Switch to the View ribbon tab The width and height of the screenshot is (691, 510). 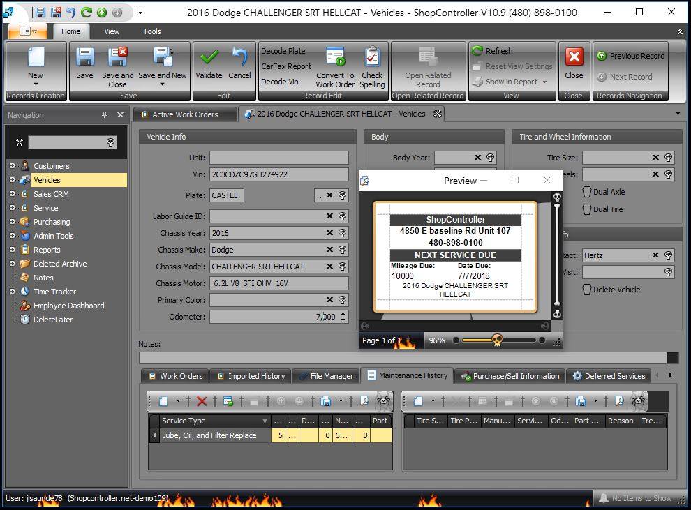112,31
